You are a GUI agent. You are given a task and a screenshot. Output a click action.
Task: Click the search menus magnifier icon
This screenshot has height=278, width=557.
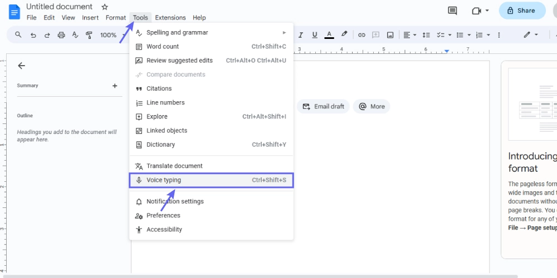pos(18,34)
